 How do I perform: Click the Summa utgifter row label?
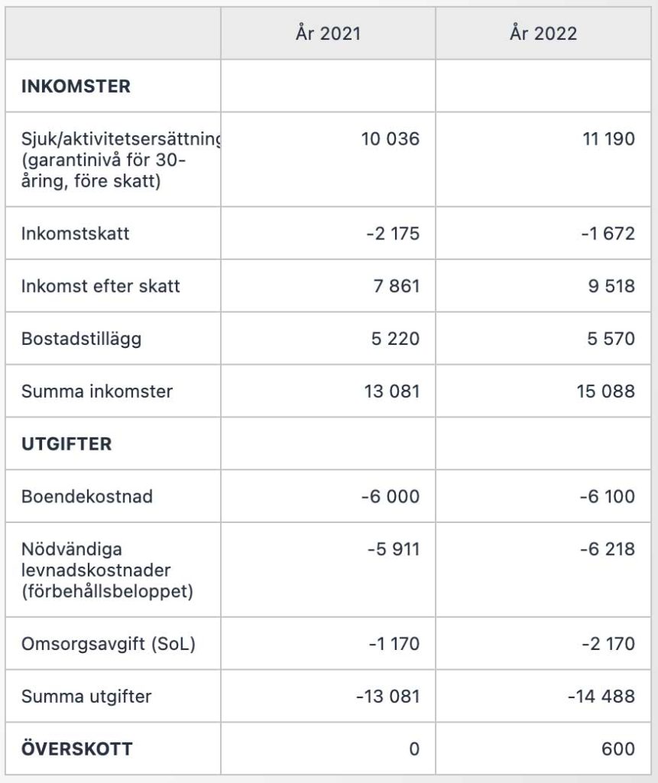coord(86,697)
